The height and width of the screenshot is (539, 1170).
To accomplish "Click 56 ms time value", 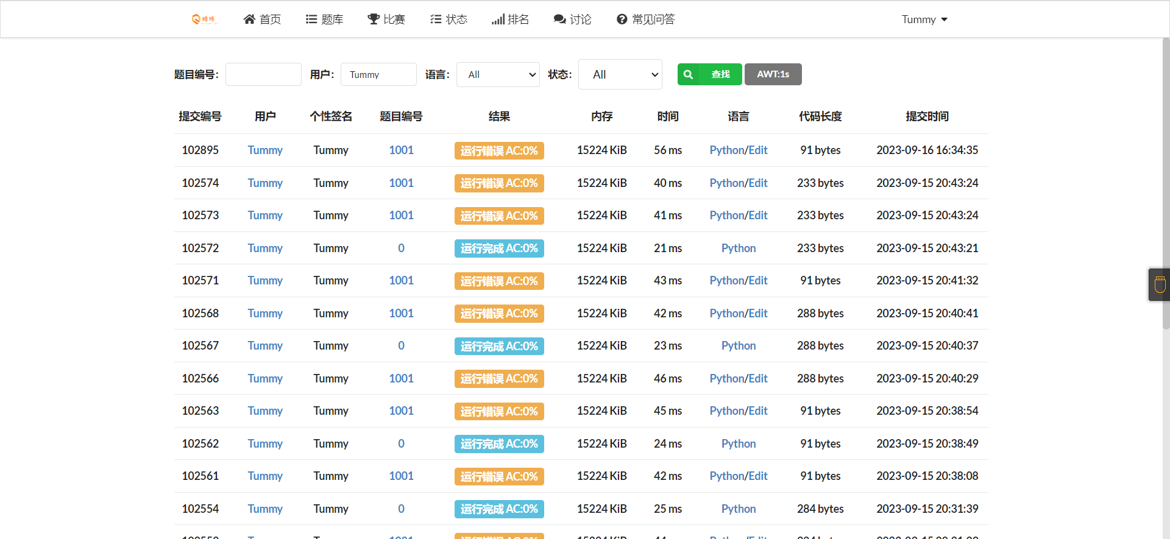I will tap(668, 150).
